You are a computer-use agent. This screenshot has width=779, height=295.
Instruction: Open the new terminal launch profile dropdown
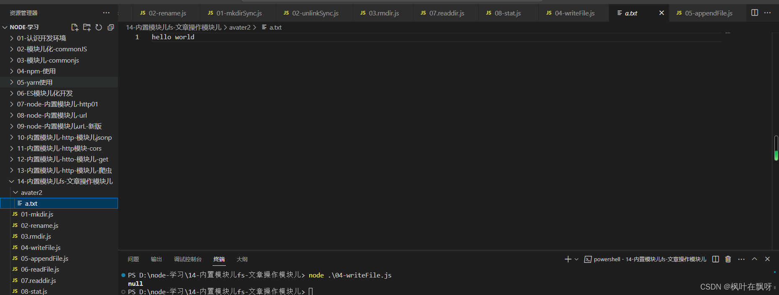[x=577, y=259]
